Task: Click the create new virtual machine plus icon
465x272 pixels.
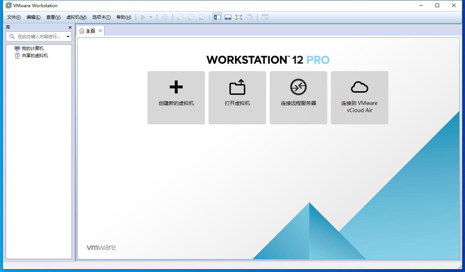Action: [x=176, y=87]
